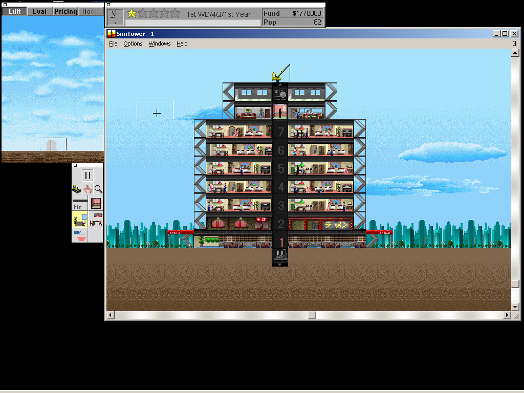This screenshot has height=393, width=524.
Task: Open the File menu
Action: [113, 43]
